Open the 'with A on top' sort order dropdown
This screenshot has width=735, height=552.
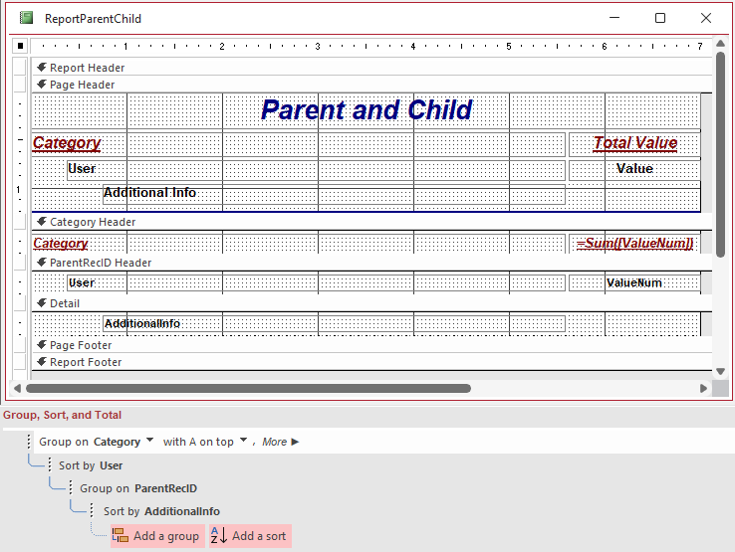click(x=244, y=441)
